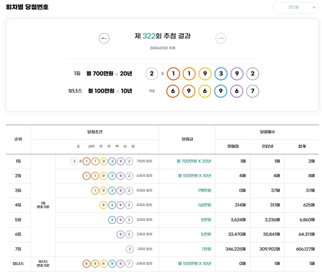This screenshot has width=322, height=274.
Task: Click the blue ball number 3 in first prize row
Action: pyautogui.click(x=221, y=73)
